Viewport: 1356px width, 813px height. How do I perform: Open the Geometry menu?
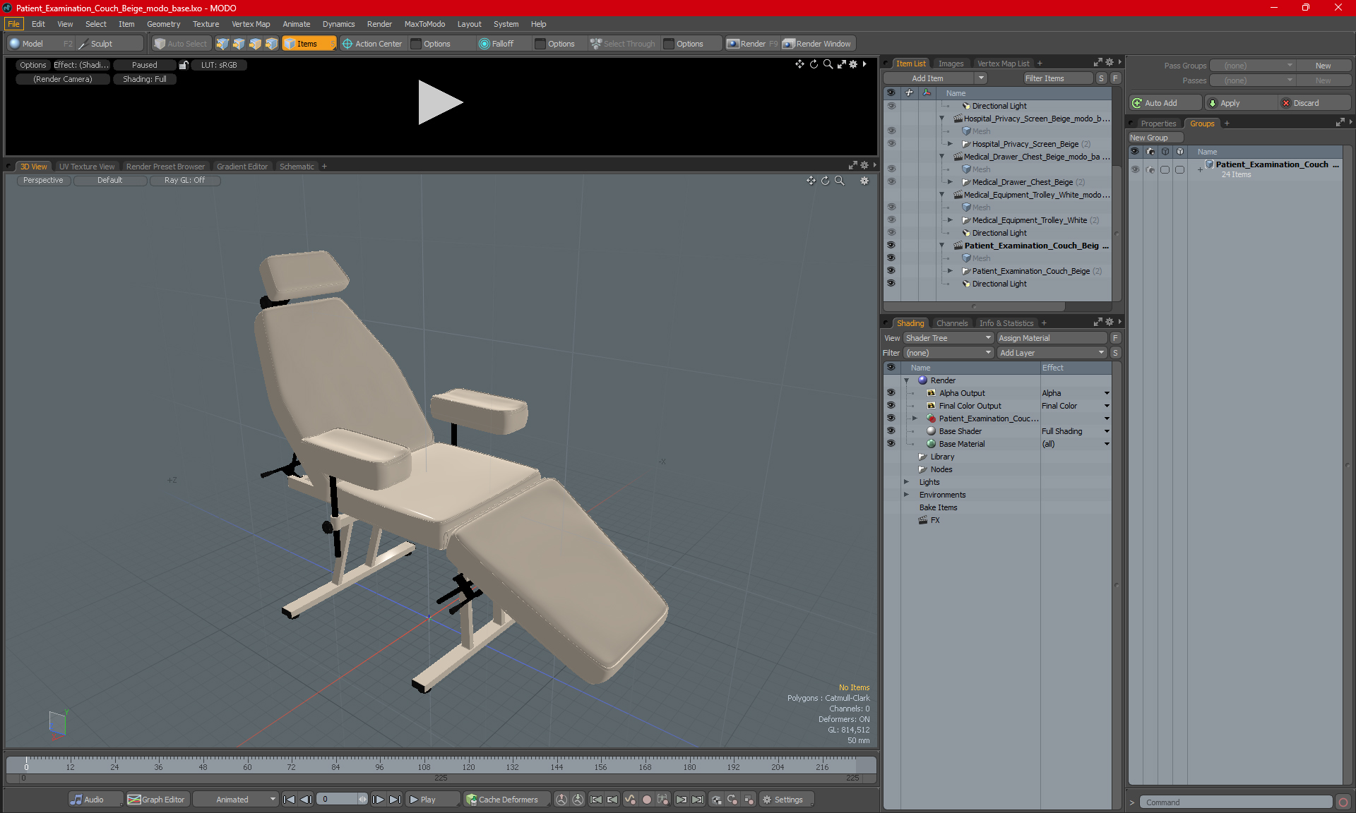pyautogui.click(x=163, y=24)
